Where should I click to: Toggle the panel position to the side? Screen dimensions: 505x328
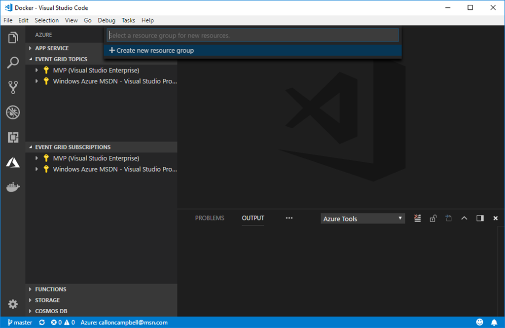click(x=480, y=219)
